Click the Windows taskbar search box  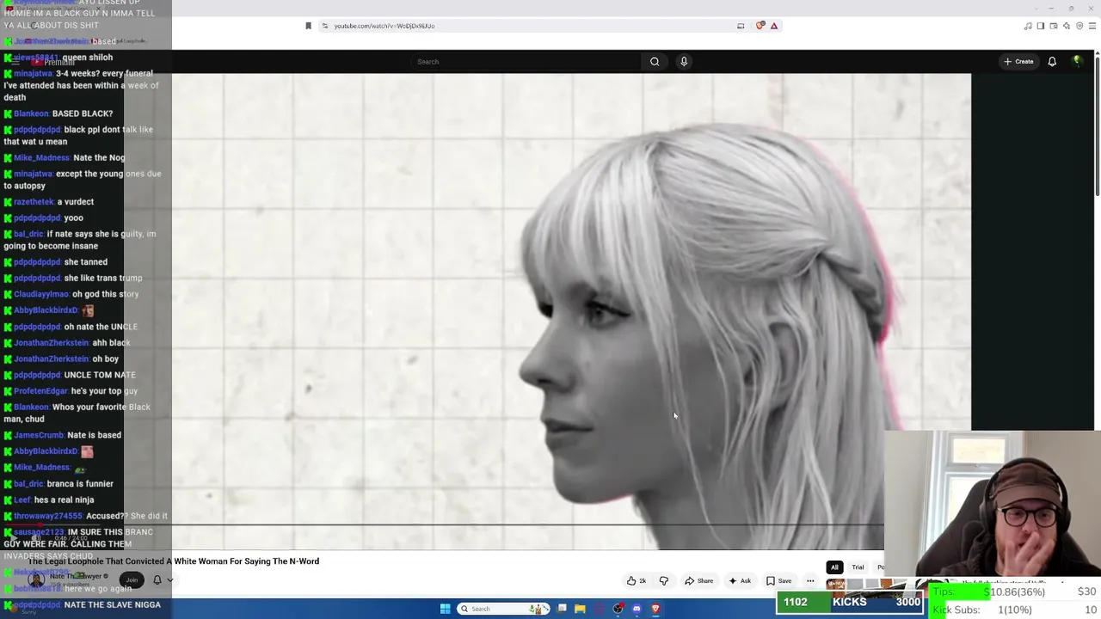click(x=504, y=609)
